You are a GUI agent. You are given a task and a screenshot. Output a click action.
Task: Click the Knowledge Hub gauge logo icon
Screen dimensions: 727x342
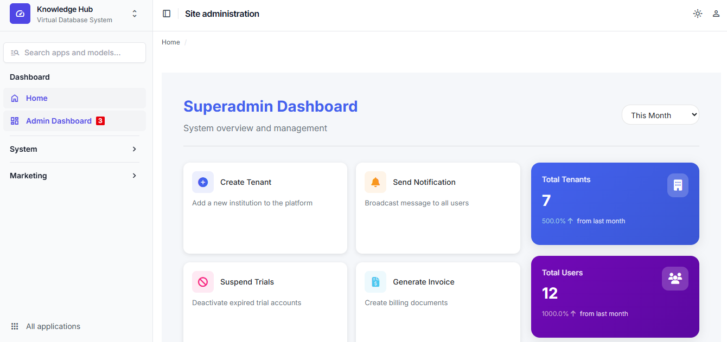pyautogui.click(x=20, y=14)
